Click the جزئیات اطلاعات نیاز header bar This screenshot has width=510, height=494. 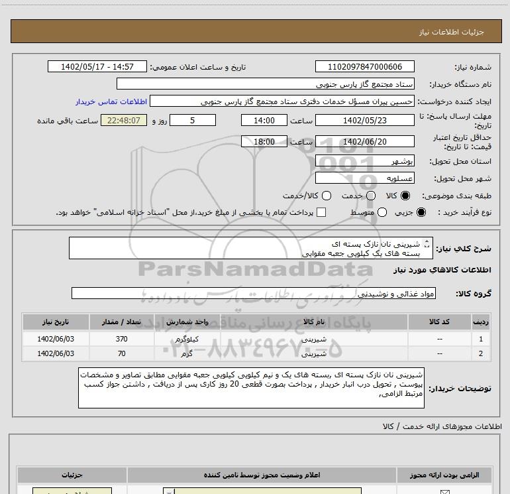(256, 31)
